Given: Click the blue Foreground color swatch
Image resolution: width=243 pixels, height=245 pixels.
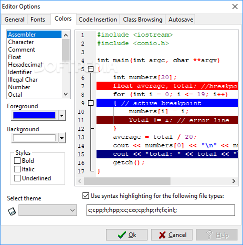Looking at the screenshot, I should click(34, 115).
